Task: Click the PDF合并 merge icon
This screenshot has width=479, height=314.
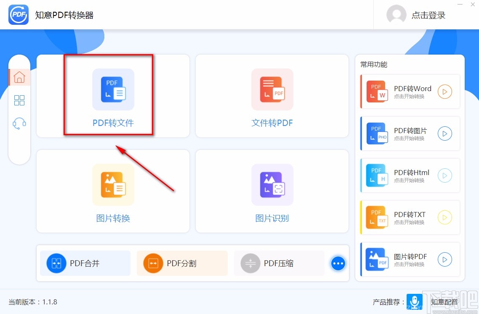Action: tap(55, 263)
